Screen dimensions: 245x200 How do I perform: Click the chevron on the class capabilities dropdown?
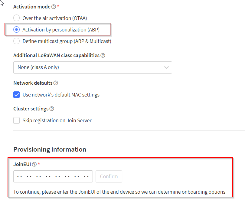[x=166, y=67]
